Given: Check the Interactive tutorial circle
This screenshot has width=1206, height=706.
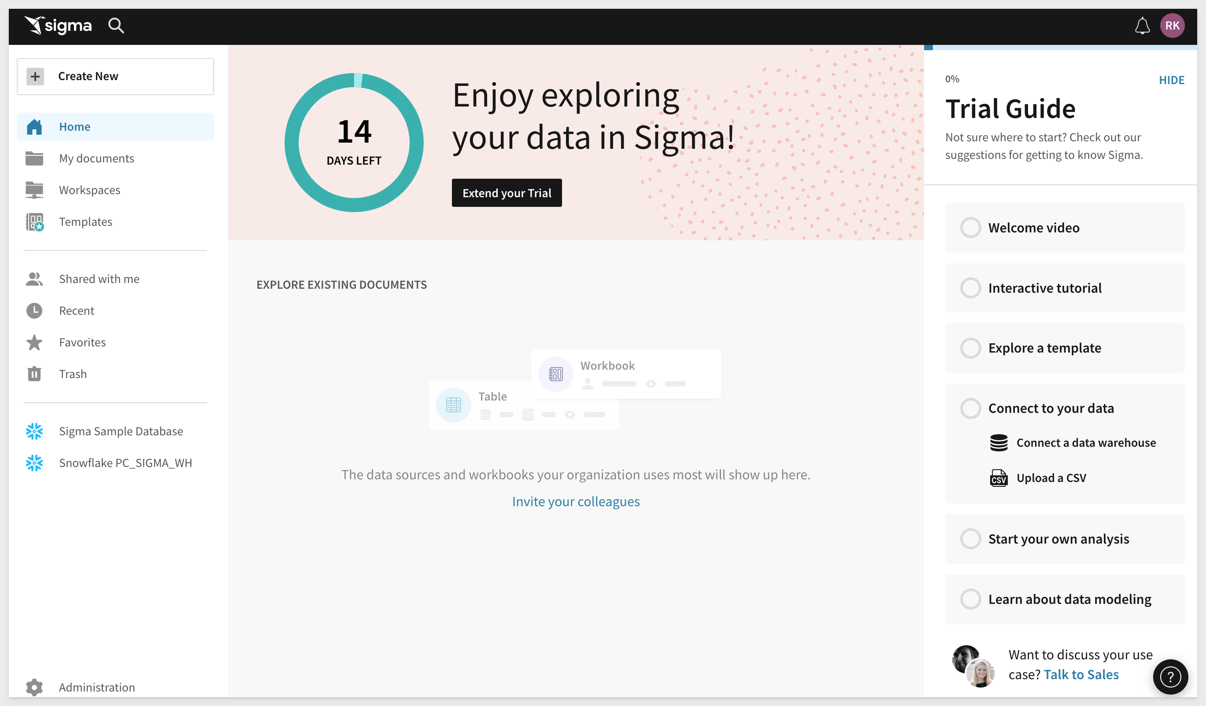Looking at the screenshot, I should (970, 288).
